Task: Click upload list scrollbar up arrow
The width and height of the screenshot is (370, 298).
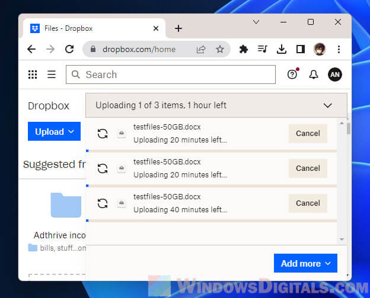Action: [x=342, y=123]
